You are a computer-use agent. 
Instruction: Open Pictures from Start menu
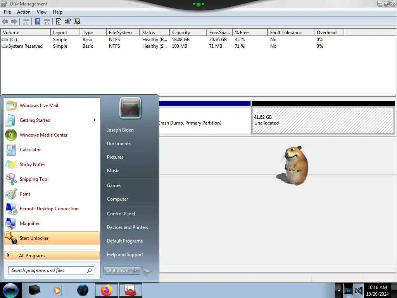(115, 157)
